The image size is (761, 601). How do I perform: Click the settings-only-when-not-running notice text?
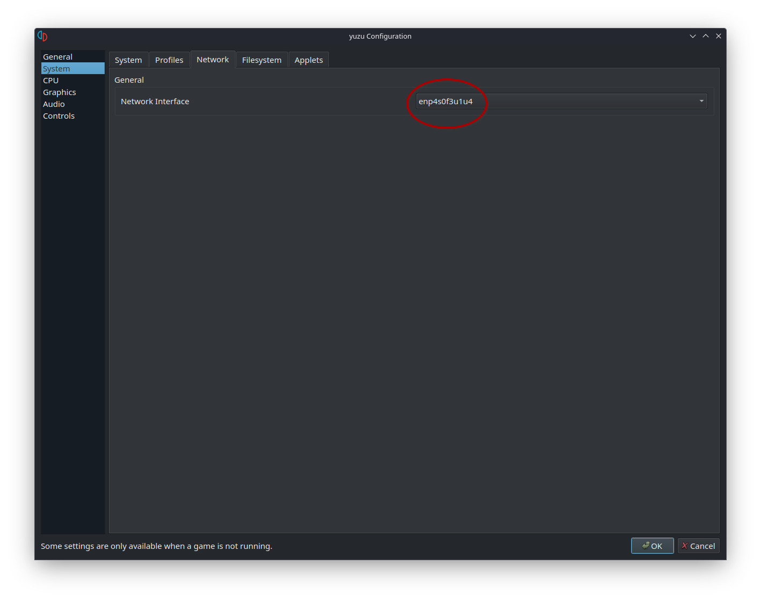(157, 546)
